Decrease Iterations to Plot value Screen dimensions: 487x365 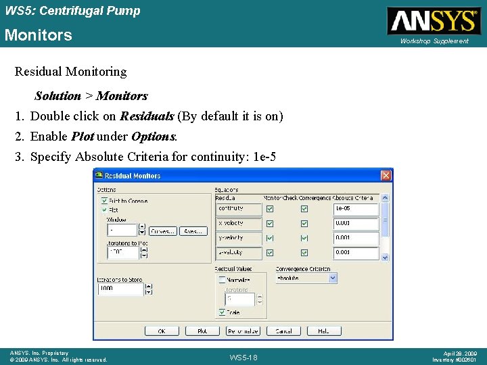[144, 255]
